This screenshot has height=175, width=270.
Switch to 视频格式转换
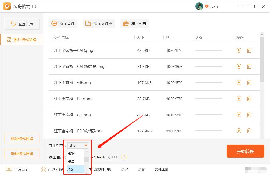pos(22,138)
